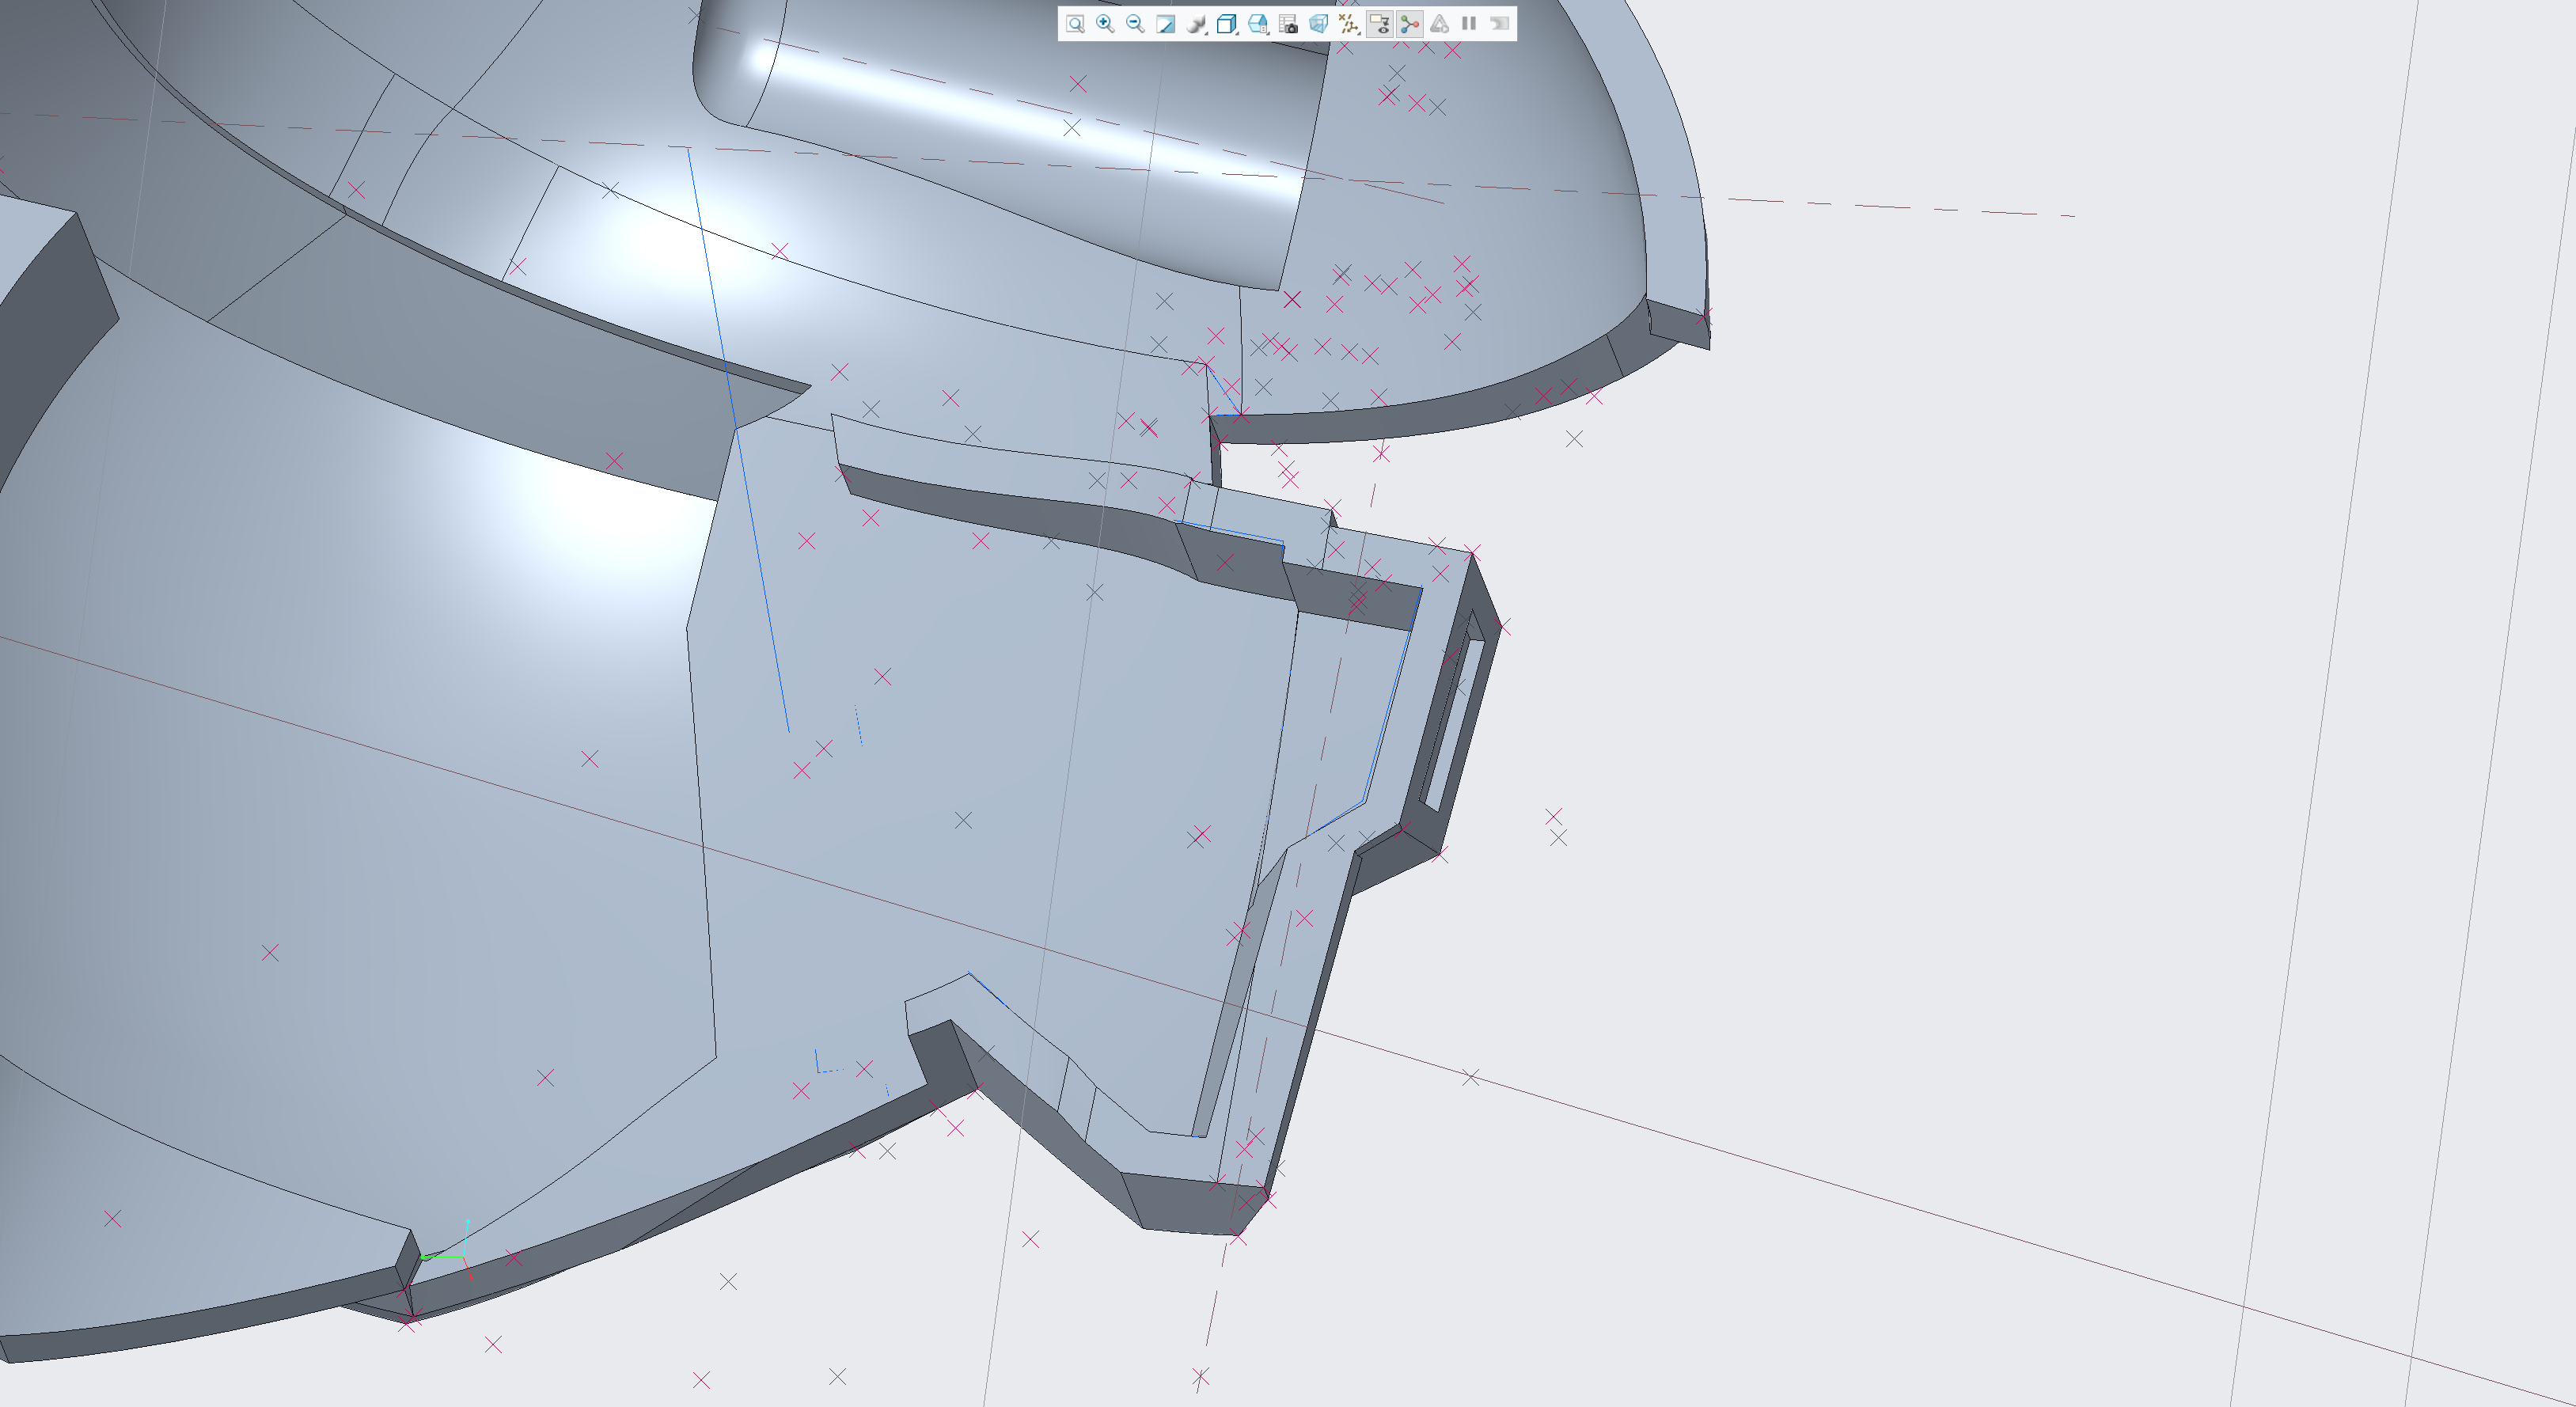Repaint the graphics window
2576x1407 pixels.
point(1166,24)
